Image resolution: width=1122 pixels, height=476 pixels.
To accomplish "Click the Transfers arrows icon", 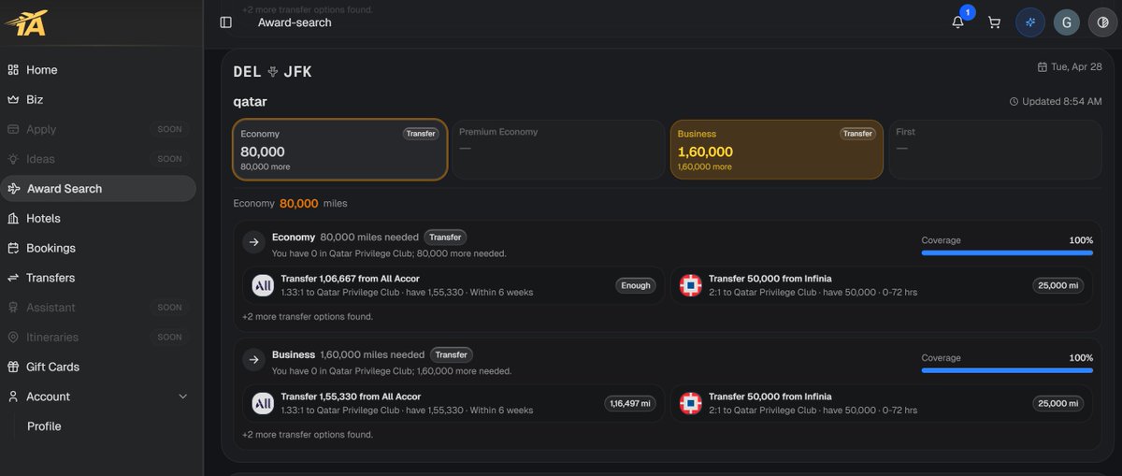I will [13, 278].
